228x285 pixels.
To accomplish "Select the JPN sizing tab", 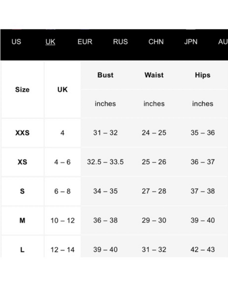I will click(191, 42).
